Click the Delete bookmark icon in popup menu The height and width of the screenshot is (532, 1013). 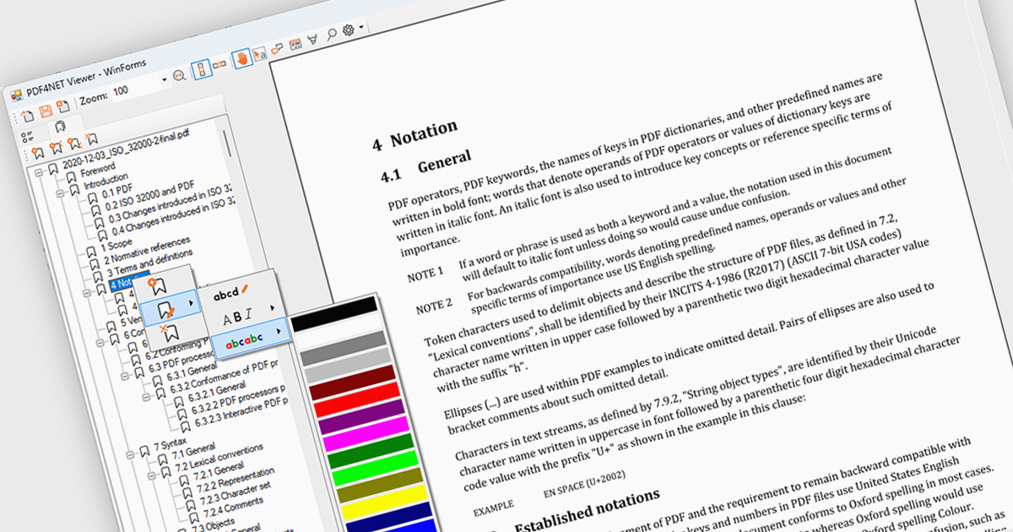tap(169, 330)
